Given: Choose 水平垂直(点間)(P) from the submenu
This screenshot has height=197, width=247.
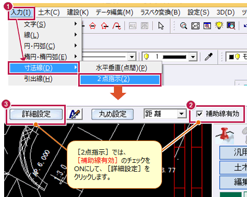Looking at the screenshot, I should [x=122, y=68].
